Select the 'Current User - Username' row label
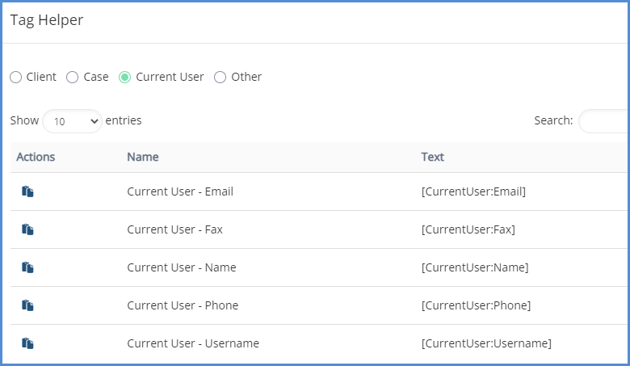 193,343
